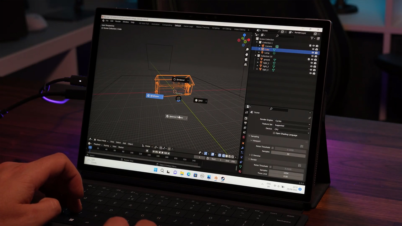Open the timeline Playback menu
The image size is (402, 226).
click(x=97, y=144)
